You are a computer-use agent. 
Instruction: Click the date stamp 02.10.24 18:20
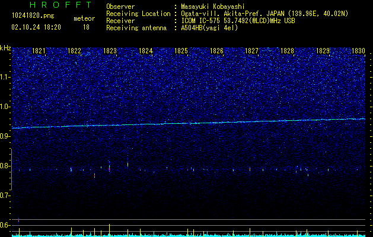36,27
